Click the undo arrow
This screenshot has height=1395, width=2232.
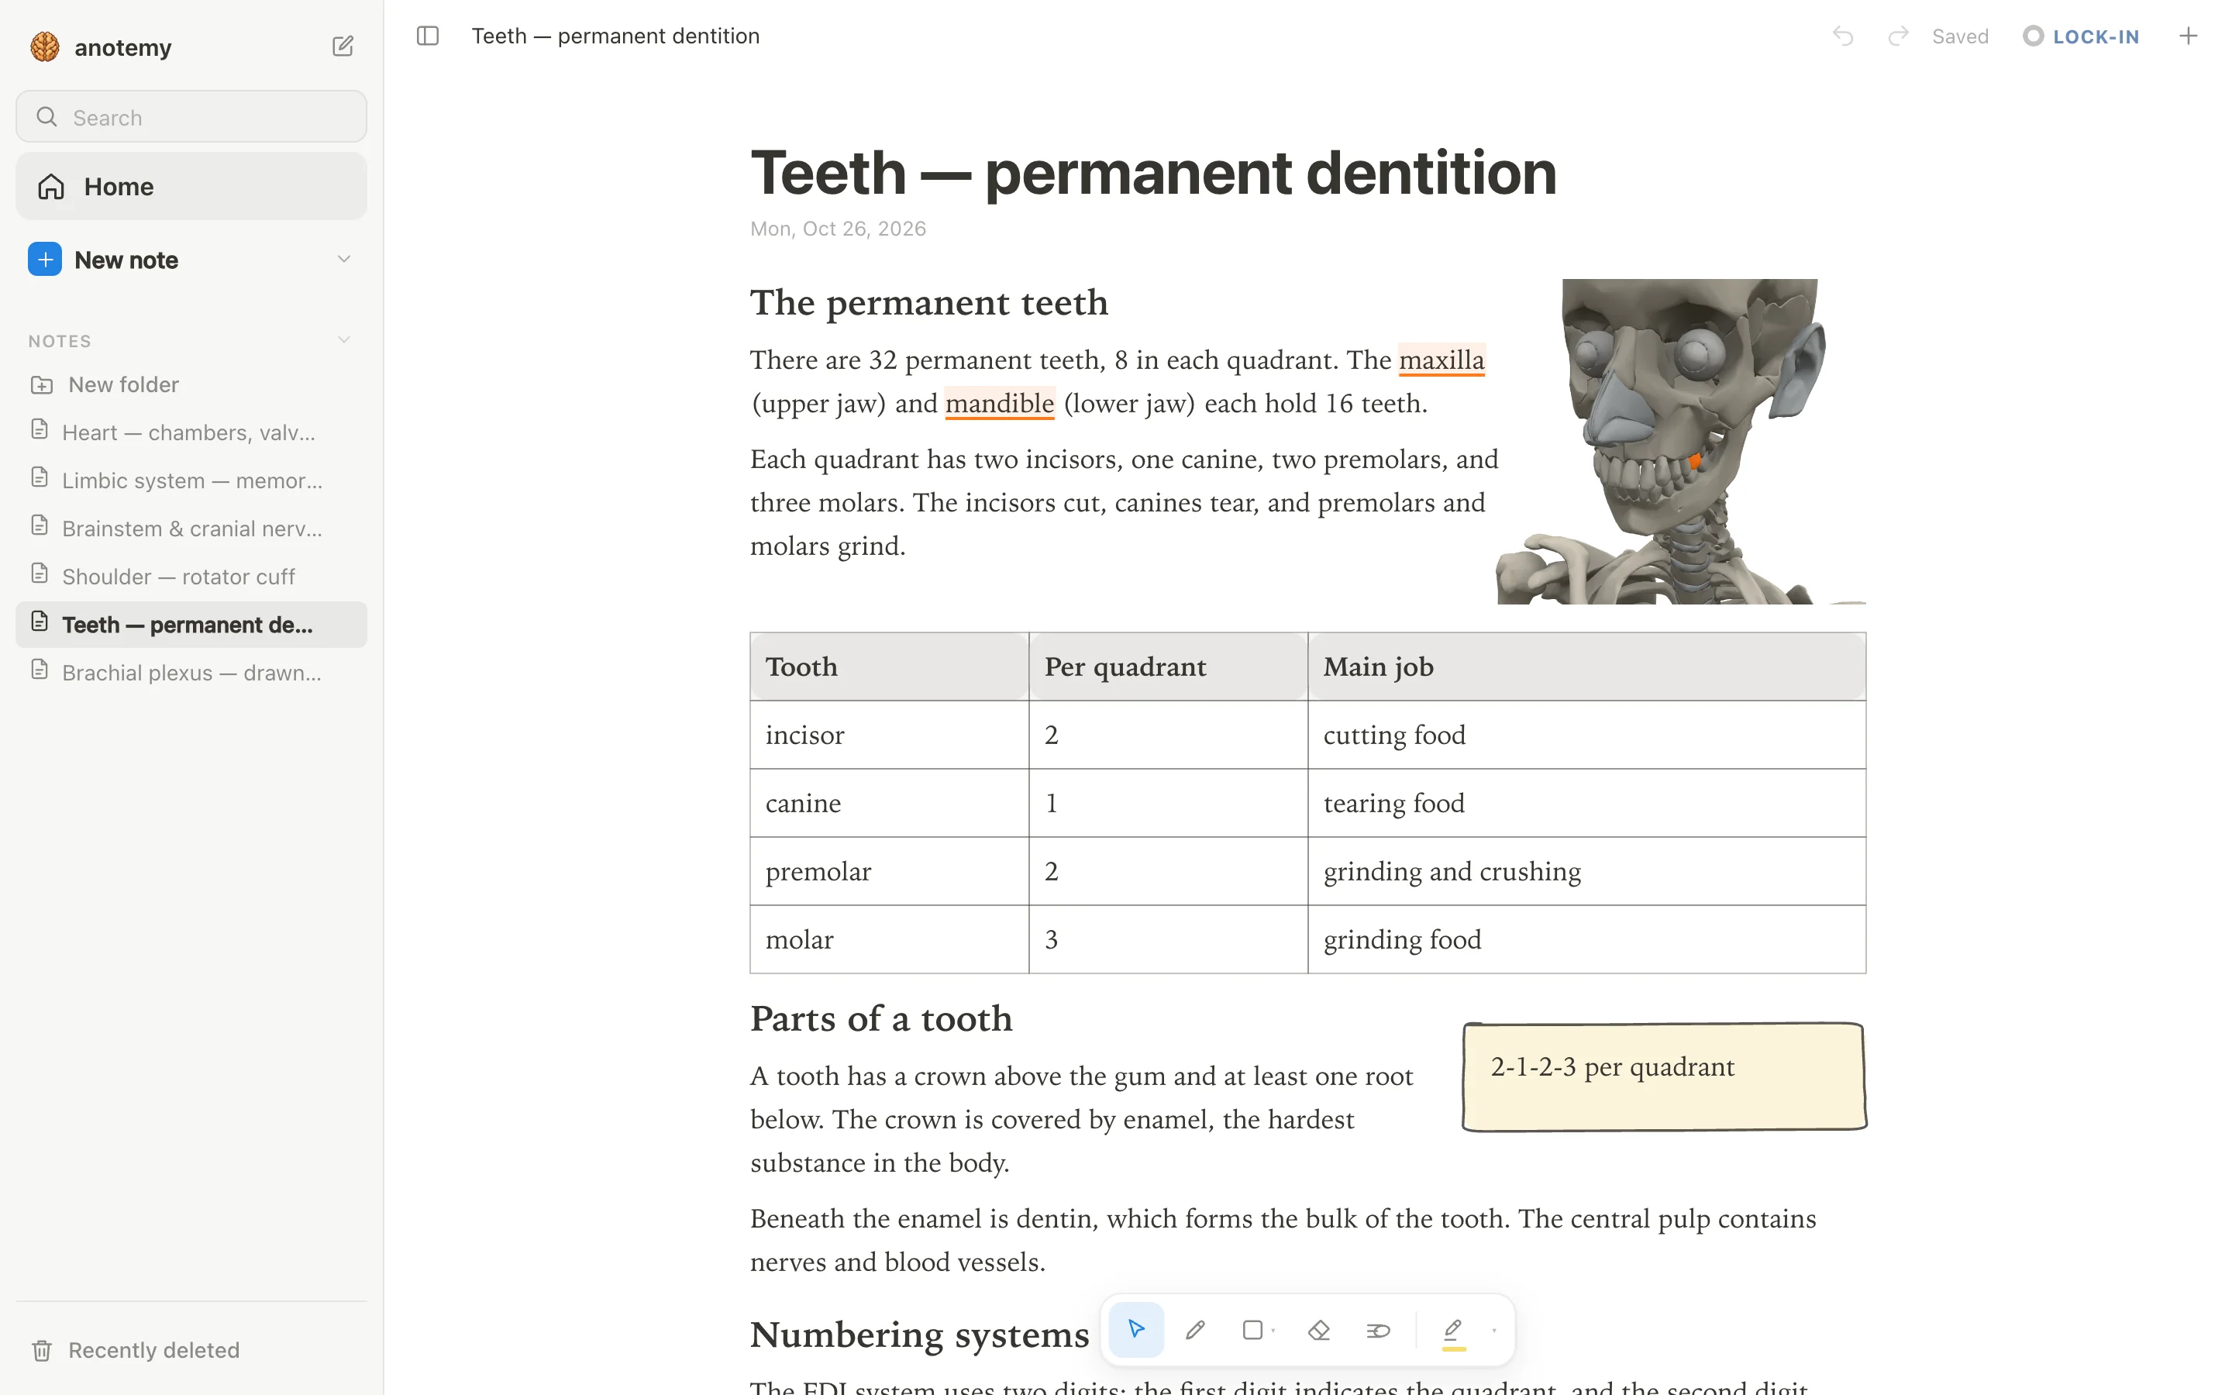coord(1843,36)
